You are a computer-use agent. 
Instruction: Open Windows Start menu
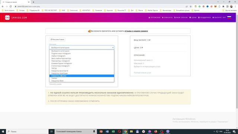point(3,131)
